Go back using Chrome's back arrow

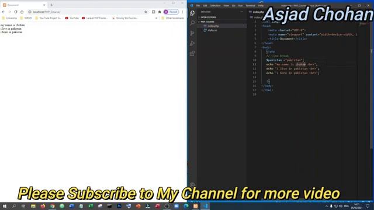pos(4,12)
